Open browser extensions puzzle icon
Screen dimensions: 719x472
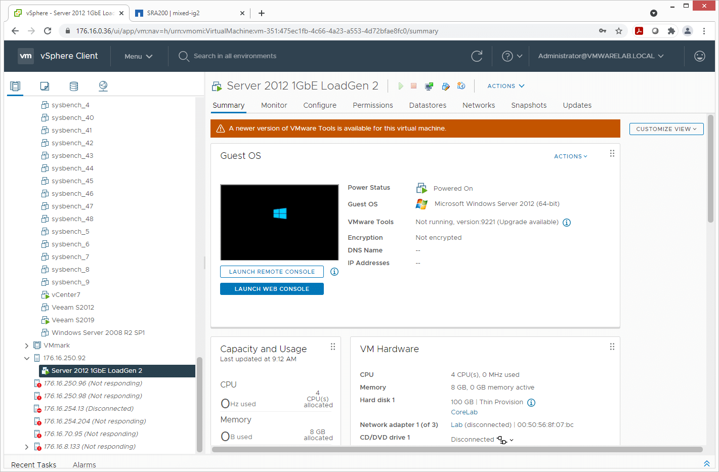click(671, 31)
